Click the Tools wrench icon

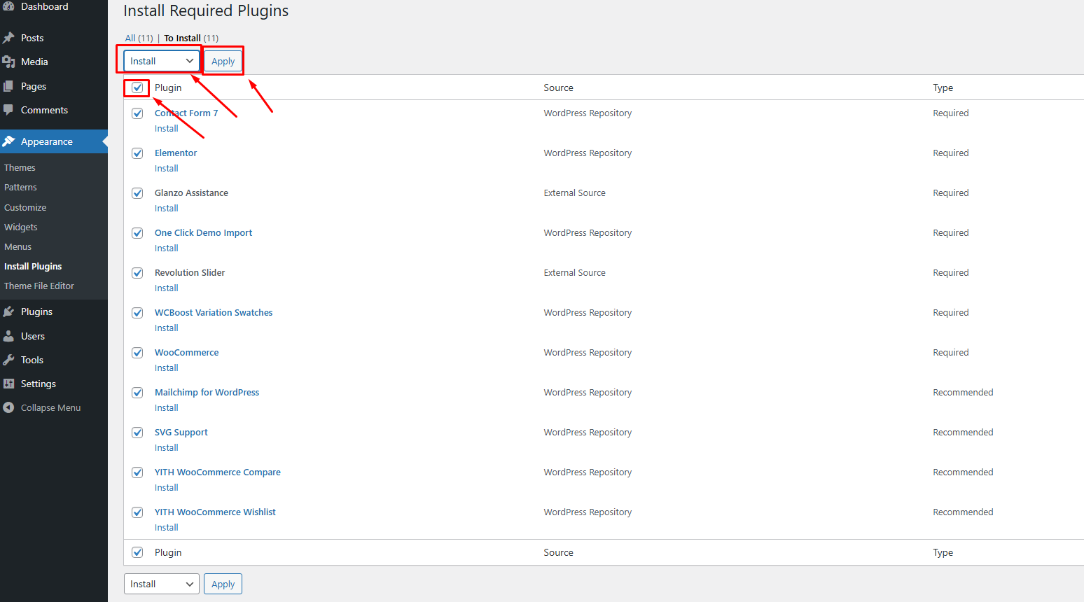[8, 360]
